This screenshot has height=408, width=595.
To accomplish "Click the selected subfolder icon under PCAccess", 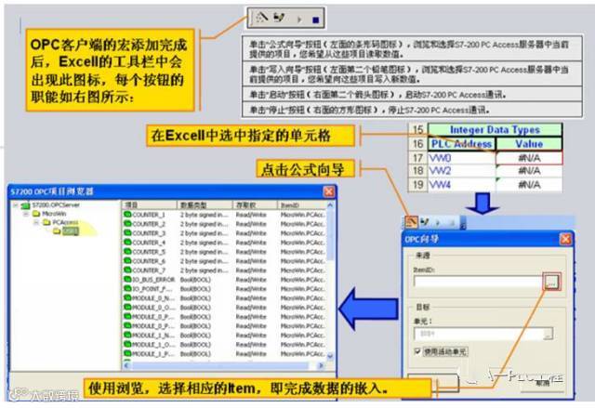I will [x=57, y=231].
